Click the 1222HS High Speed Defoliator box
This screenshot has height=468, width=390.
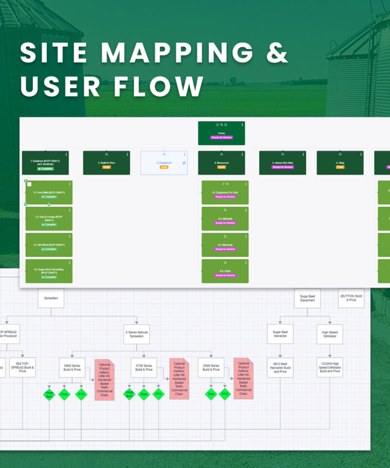pos(330,368)
